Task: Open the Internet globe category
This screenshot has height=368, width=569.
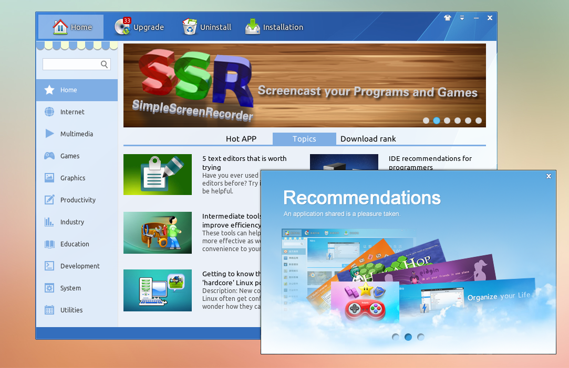Action: click(x=49, y=112)
